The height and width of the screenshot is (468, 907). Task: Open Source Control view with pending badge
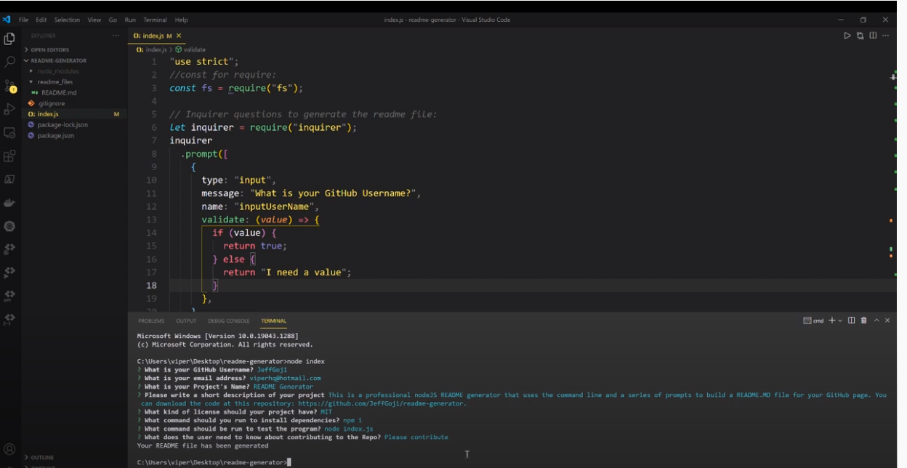pos(10,86)
